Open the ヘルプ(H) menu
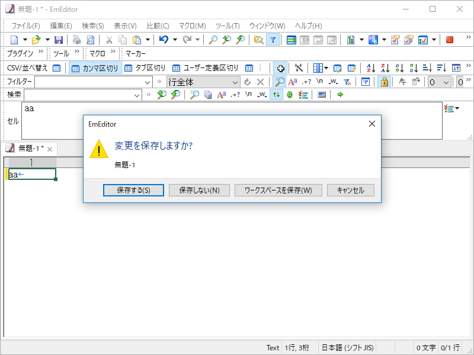 pyautogui.click(x=308, y=26)
